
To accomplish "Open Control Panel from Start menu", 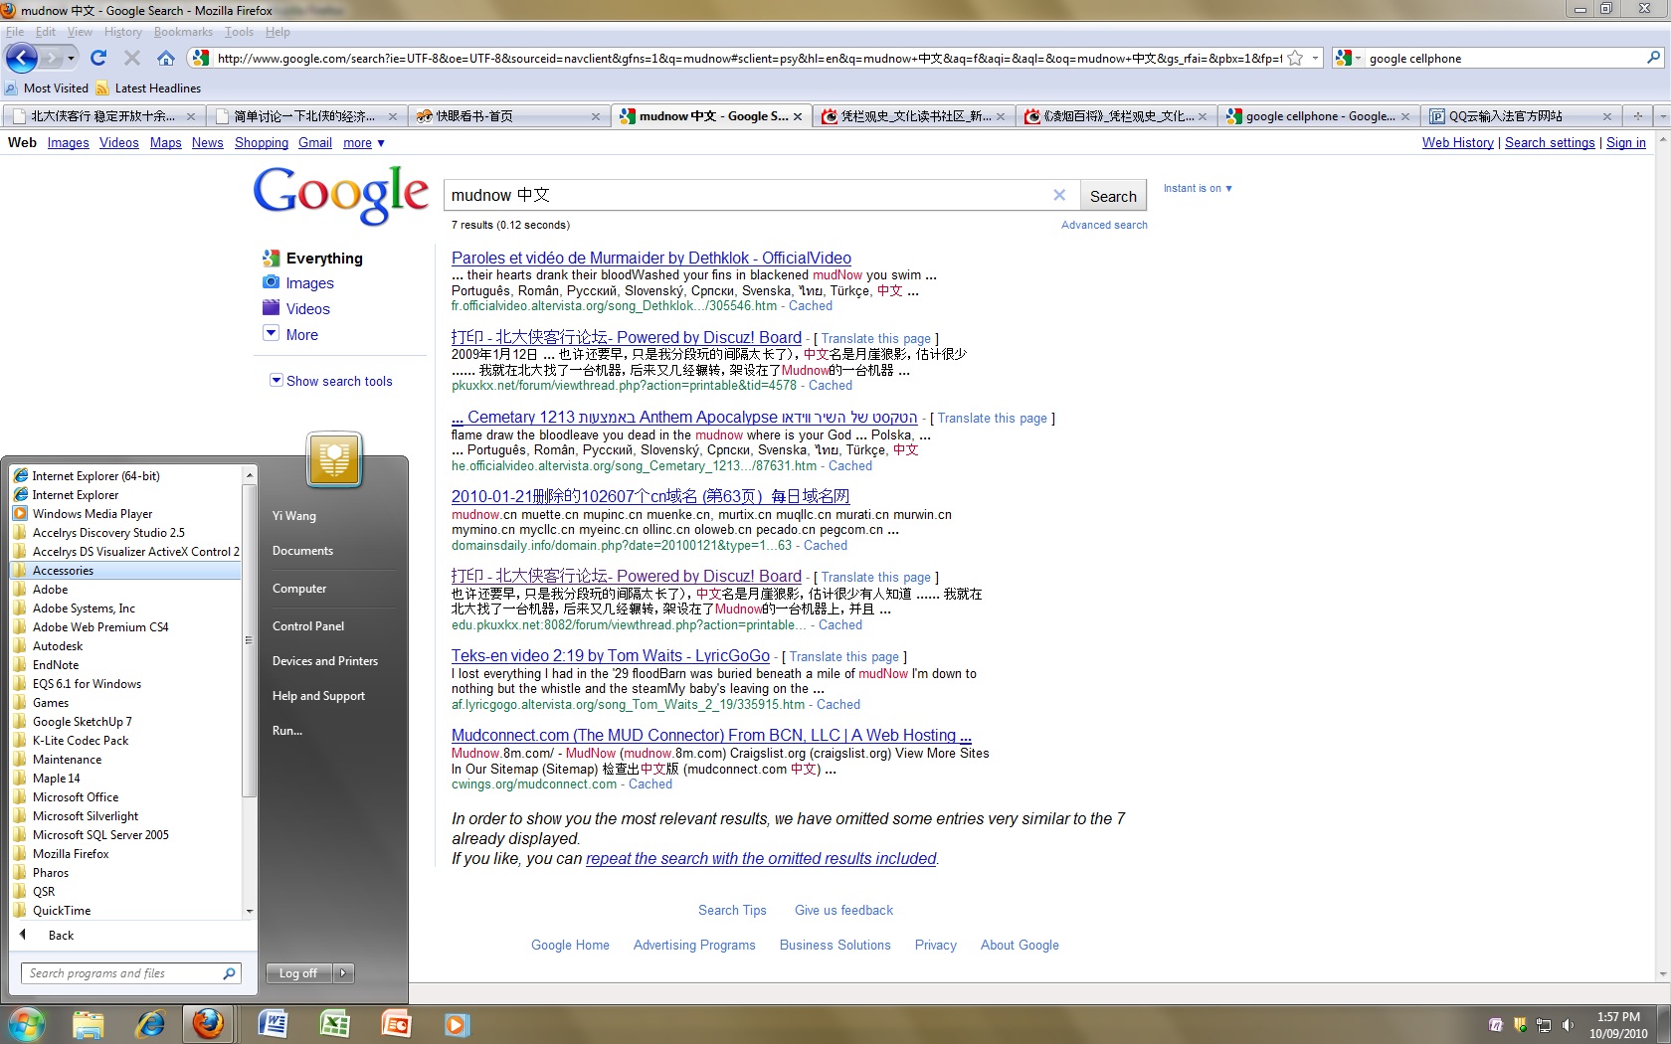I will (x=308, y=626).
